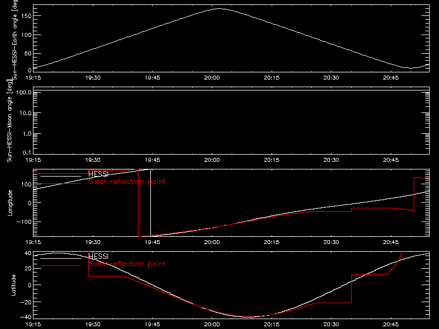Click the 20:30 time label under Moon angle plot
Viewport: 439px width, 329px height.
[x=331, y=160]
